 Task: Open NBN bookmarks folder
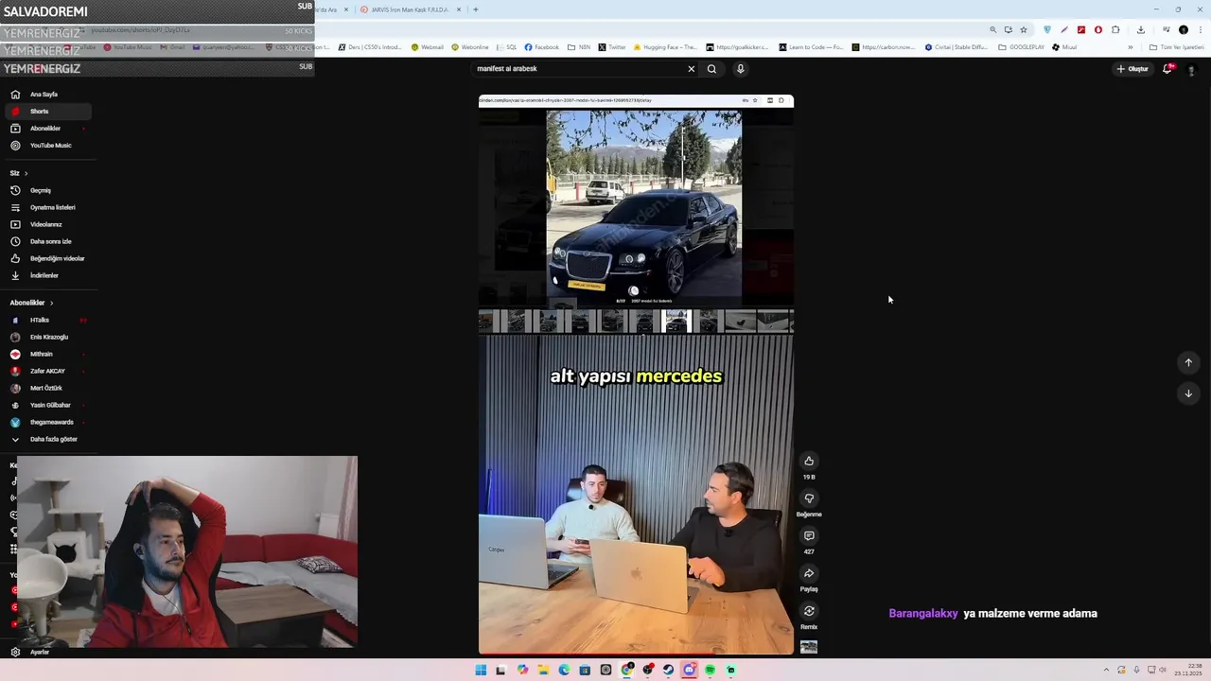click(x=579, y=46)
